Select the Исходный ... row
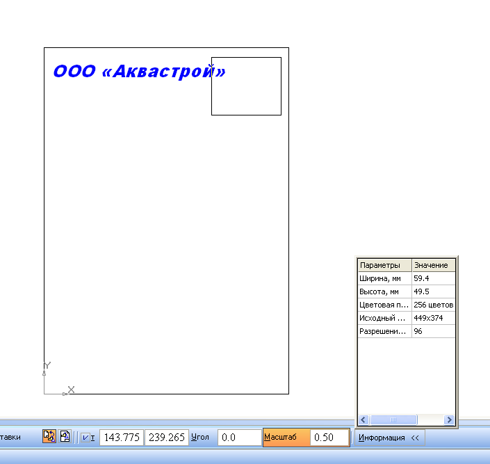490x464 pixels. click(x=407, y=318)
